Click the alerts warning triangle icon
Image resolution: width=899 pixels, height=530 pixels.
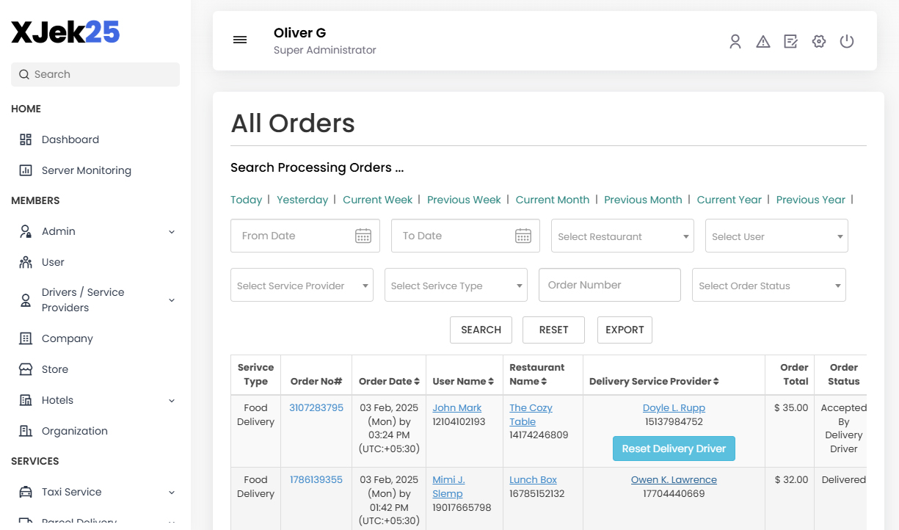pyautogui.click(x=763, y=41)
